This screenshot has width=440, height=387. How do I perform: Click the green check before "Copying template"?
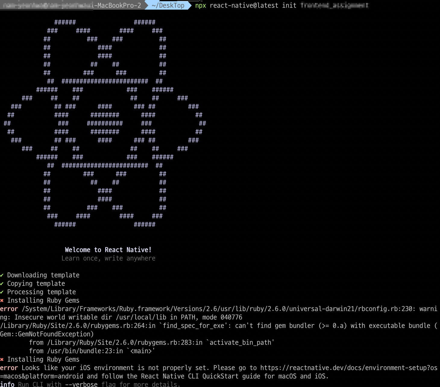[x=2, y=283]
